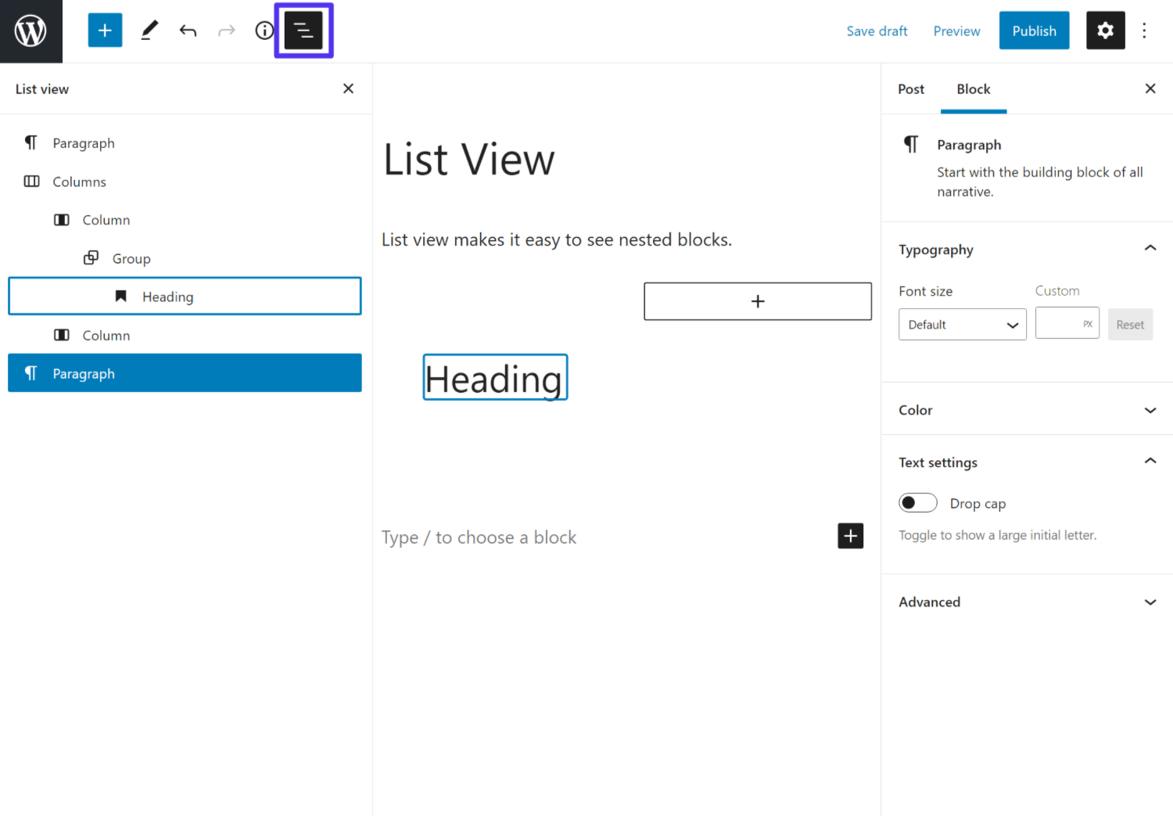Collapse the Typography section
1173x816 pixels.
point(1150,248)
